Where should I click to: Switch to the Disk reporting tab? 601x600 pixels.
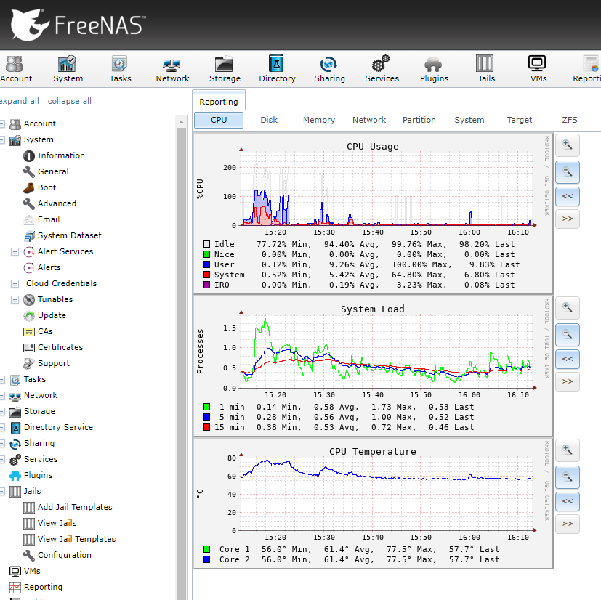(x=269, y=120)
